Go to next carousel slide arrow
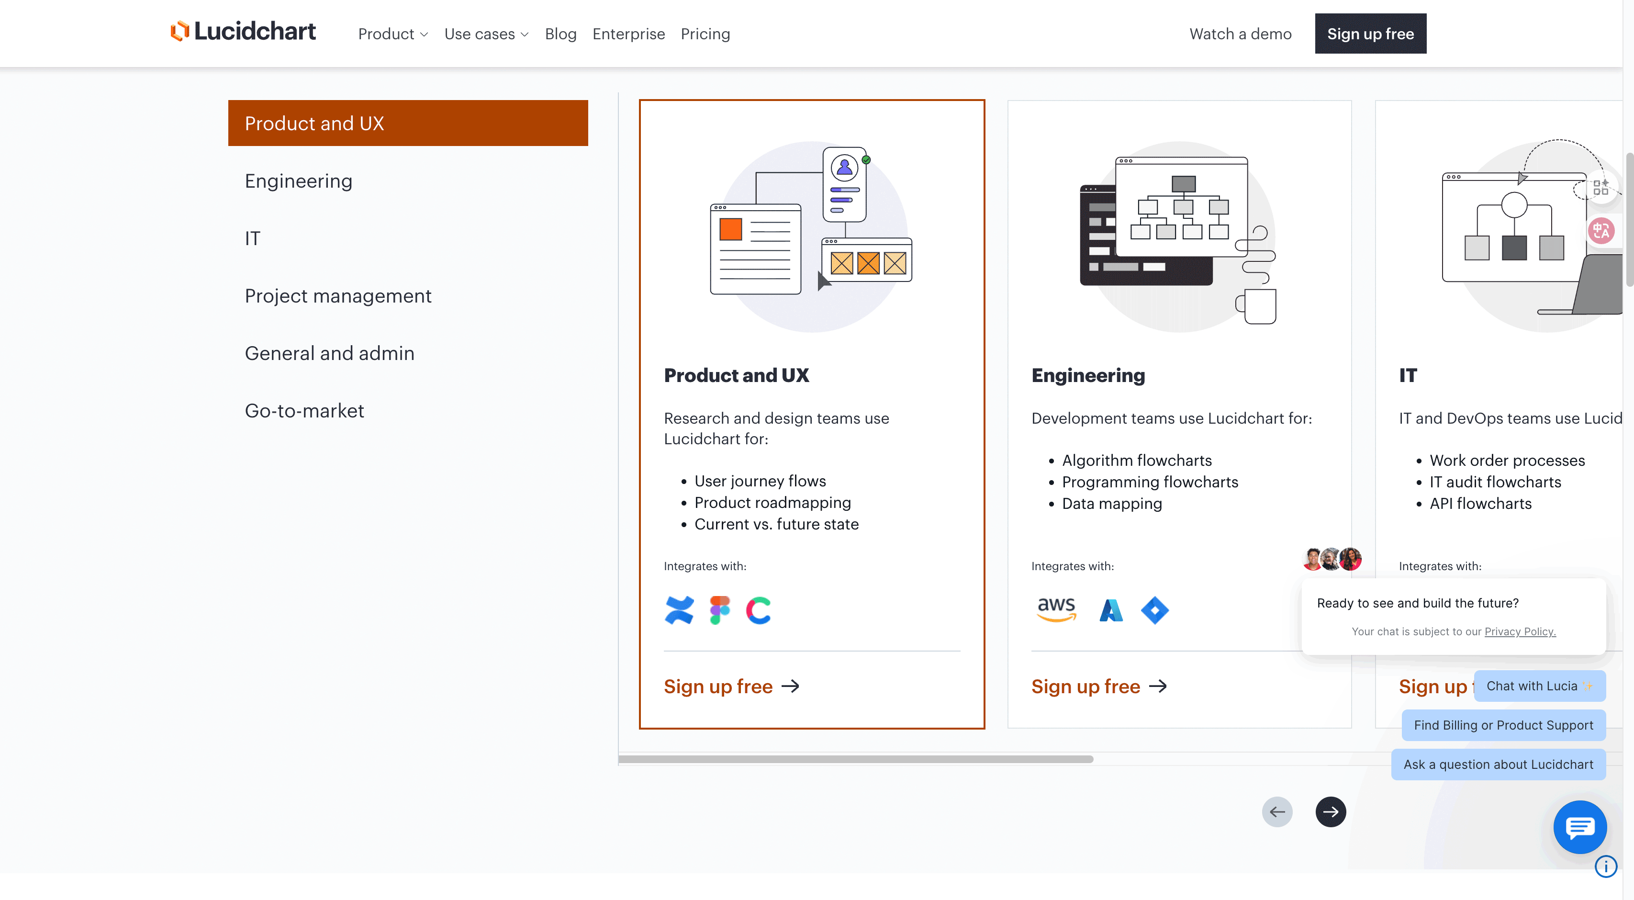1634x900 pixels. tap(1330, 811)
